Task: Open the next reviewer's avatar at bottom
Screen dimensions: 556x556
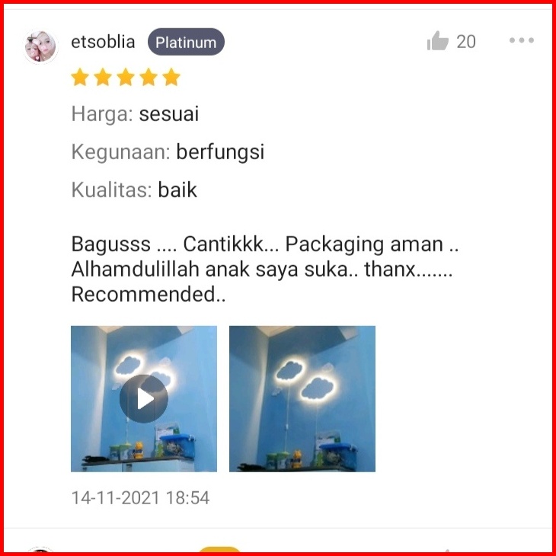Action: click(x=40, y=550)
